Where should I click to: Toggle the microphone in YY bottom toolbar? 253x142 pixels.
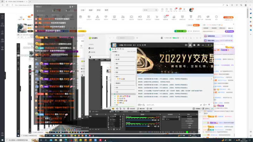tap(120, 109)
